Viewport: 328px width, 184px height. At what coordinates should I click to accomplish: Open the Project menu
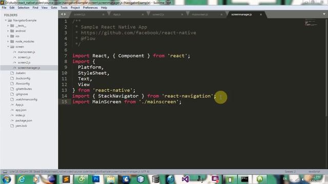click(x=75, y=8)
